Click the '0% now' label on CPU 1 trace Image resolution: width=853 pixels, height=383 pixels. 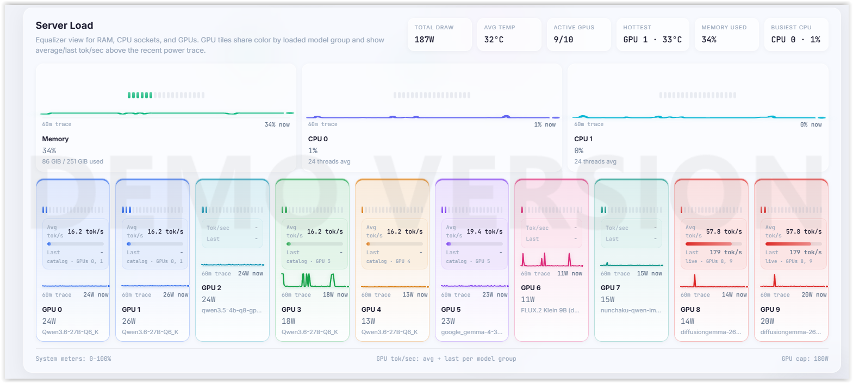tap(811, 124)
